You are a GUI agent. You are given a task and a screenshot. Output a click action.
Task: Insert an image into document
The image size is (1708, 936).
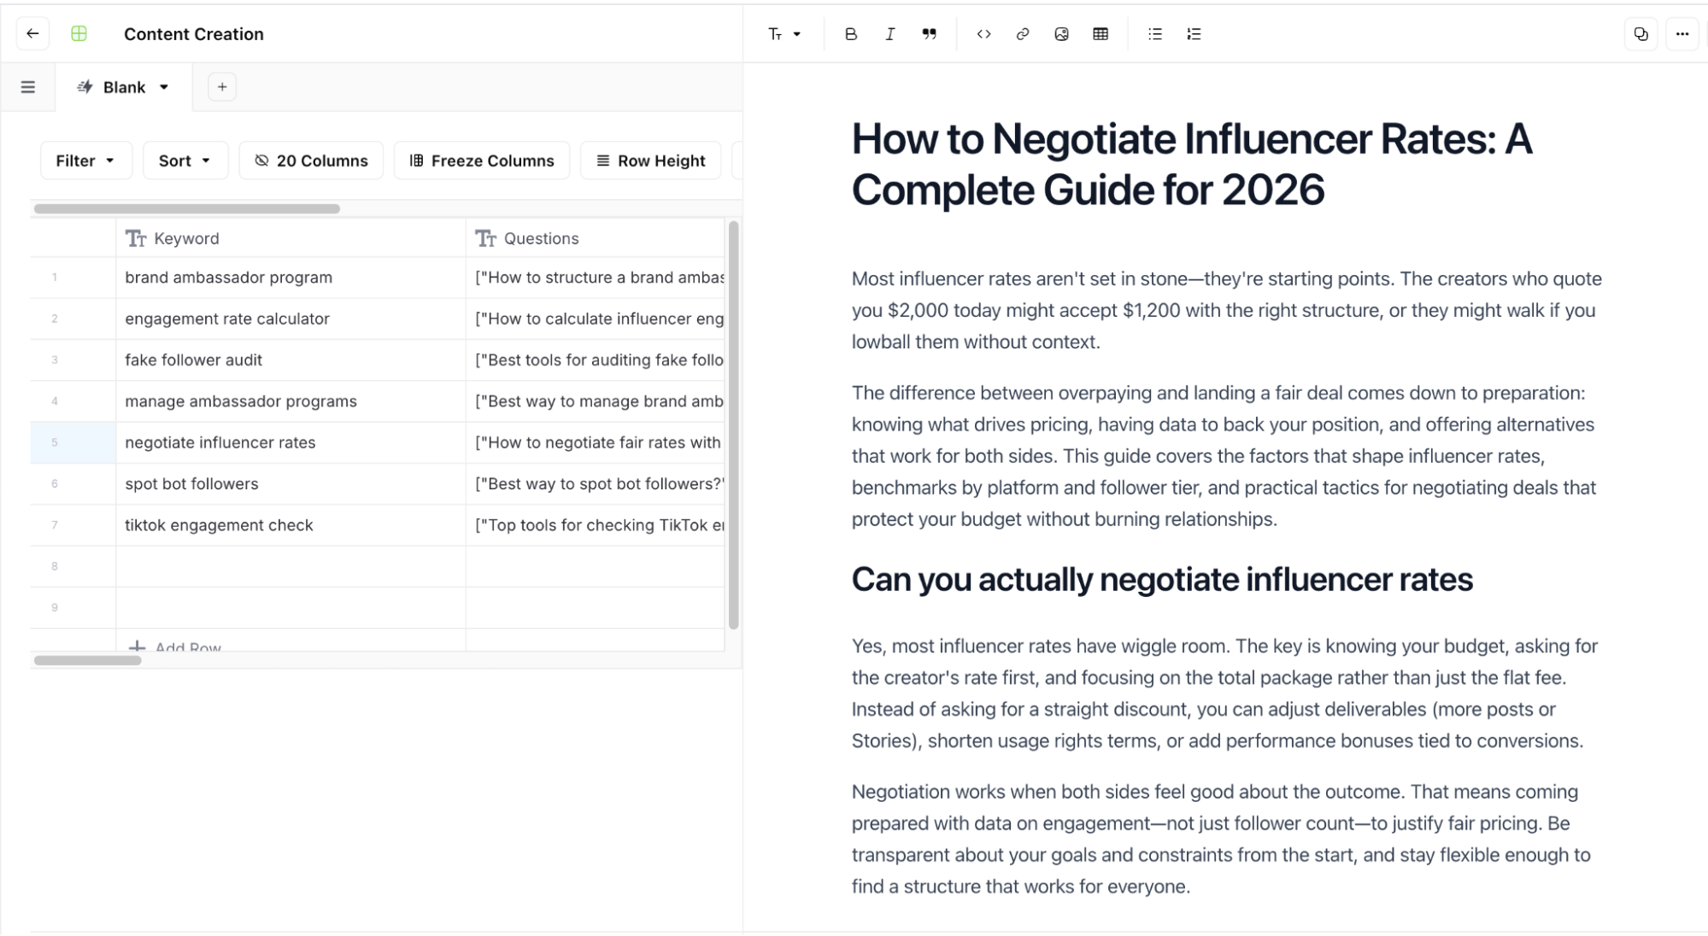pyautogui.click(x=1061, y=34)
